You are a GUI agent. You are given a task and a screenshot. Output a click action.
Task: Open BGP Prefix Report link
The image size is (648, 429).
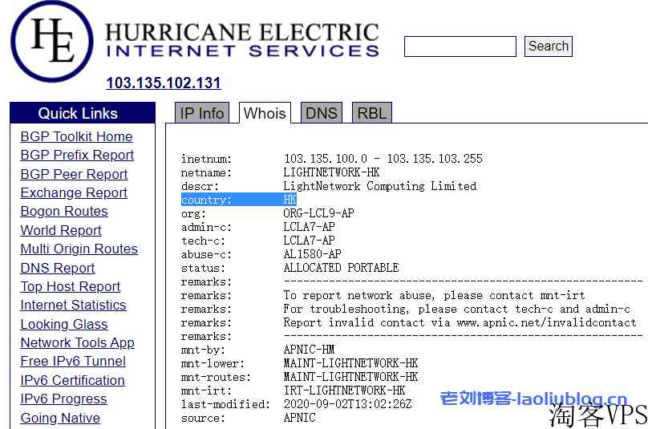click(x=77, y=155)
